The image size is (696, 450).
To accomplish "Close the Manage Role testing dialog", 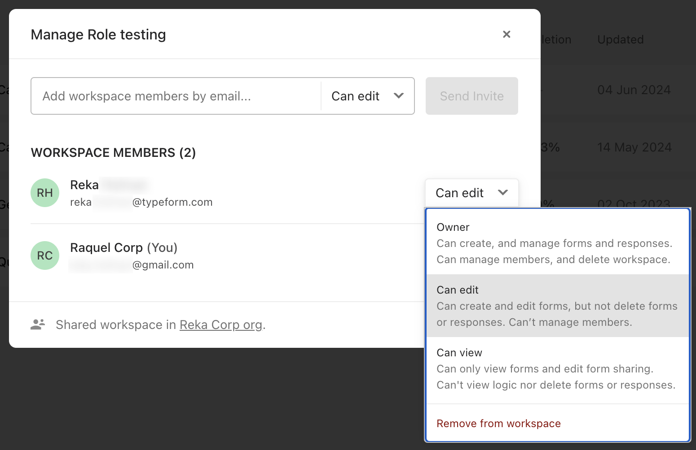I will click(x=507, y=35).
